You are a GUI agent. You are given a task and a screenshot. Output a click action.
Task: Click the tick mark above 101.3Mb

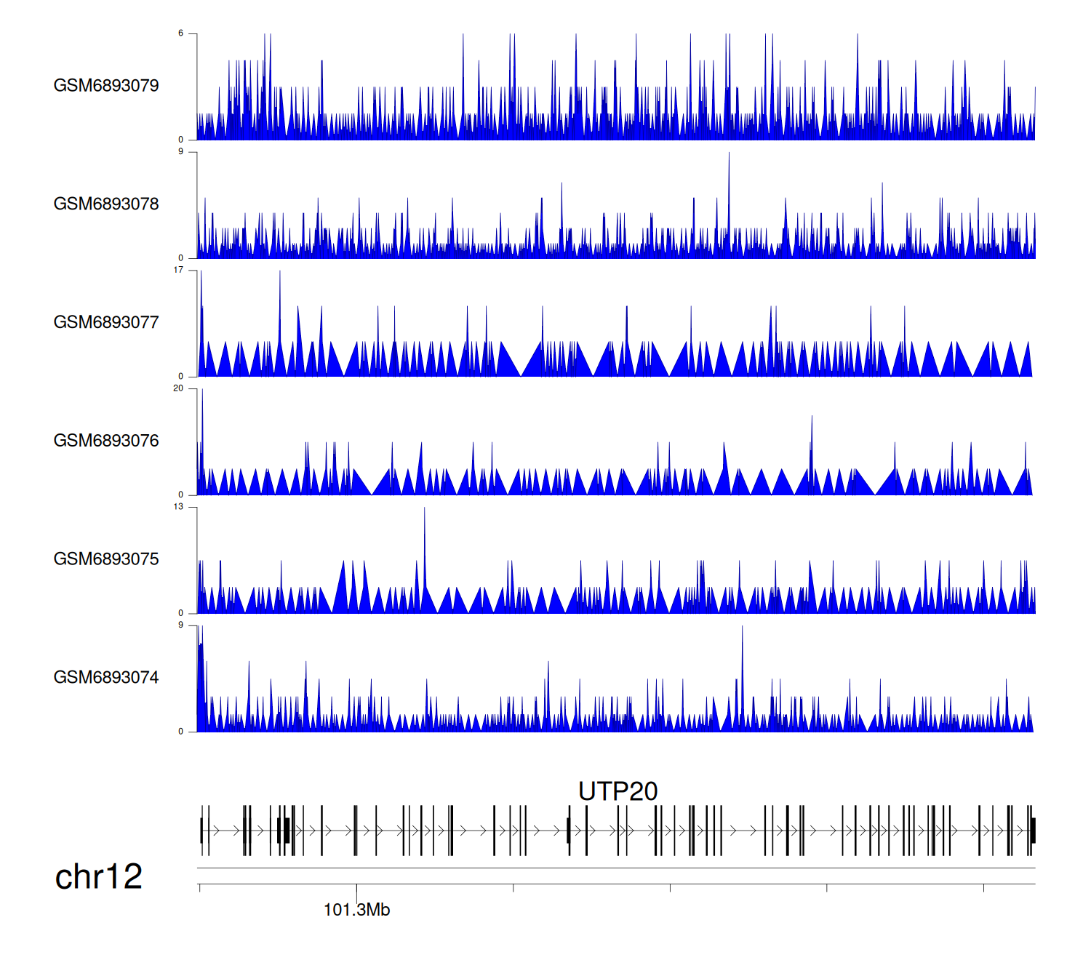pyautogui.click(x=356, y=887)
